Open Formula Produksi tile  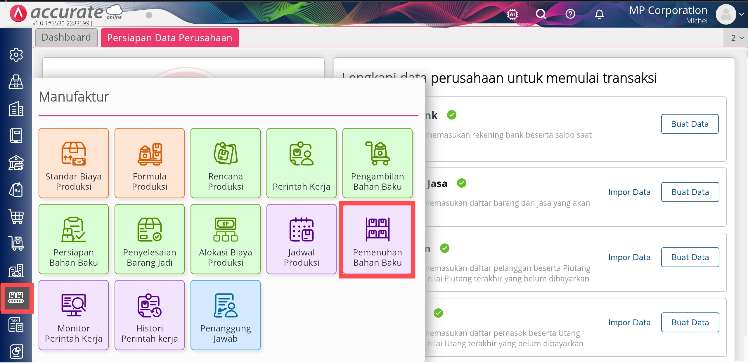pyautogui.click(x=150, y=163)
